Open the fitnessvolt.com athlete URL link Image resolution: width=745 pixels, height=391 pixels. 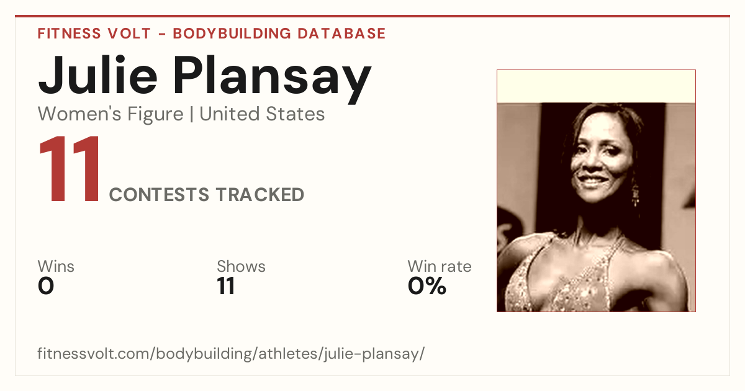pyautogui.click(x=231, y=354)
